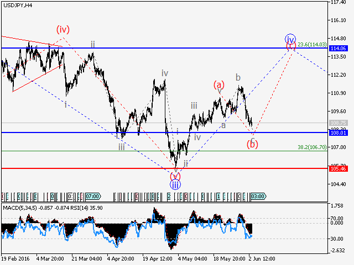
Task: Click the 38.2(106.70) Fibonacci label
Action: pos(312,147)
